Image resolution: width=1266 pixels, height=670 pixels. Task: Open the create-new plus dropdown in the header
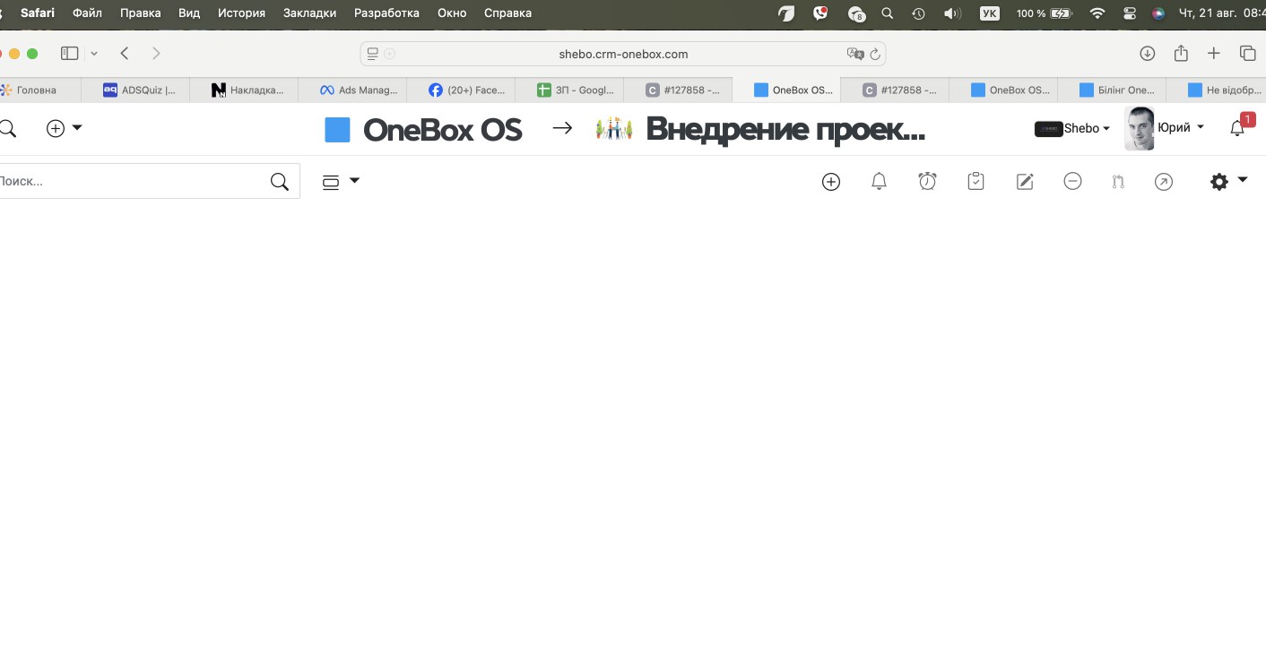click(x=65, y=128)
